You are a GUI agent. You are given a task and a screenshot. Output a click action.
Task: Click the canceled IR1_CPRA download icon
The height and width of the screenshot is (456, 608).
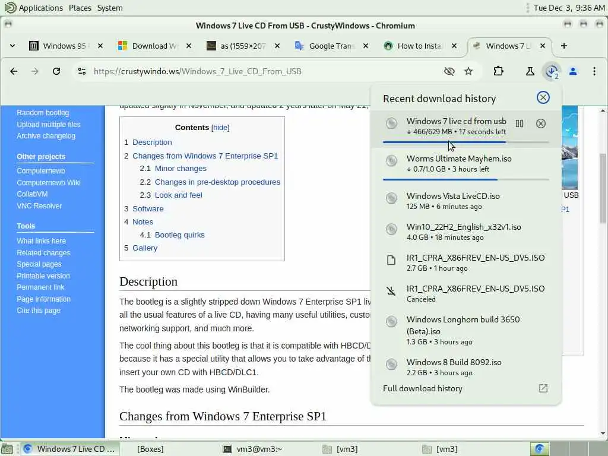391,291
